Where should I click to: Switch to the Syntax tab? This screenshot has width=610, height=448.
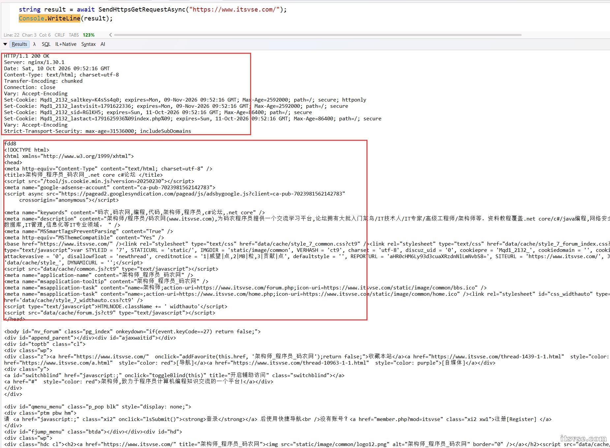pos(88,44)
